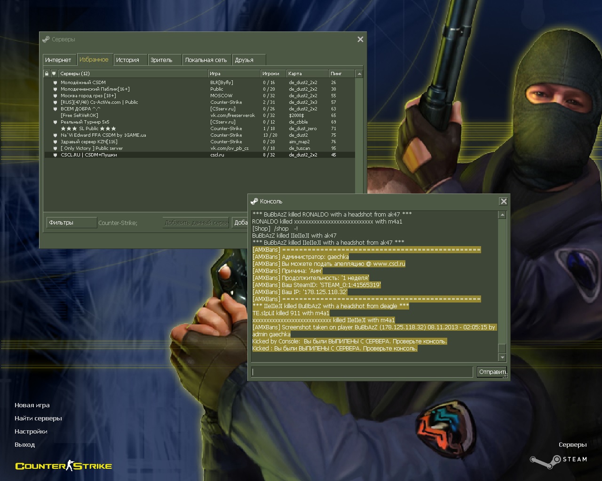The width and height of the screenshot is (602, 481).
Task: Select the Молодёжный CSDM server row
Action: [199, 83]
